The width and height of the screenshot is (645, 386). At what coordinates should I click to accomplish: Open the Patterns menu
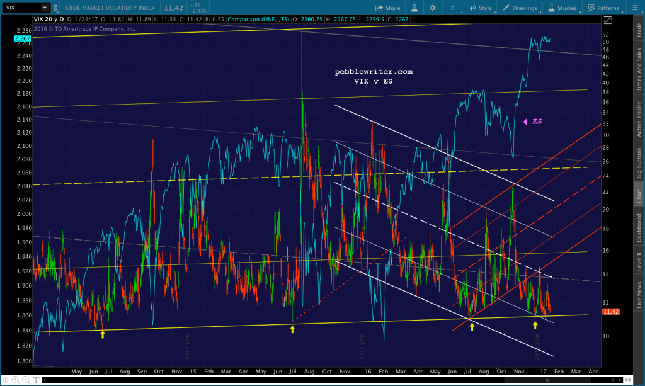coord(603,8)
